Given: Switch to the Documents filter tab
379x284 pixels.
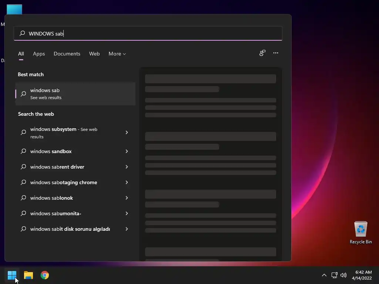Looking at the screenshot, I should coord(67,54).
